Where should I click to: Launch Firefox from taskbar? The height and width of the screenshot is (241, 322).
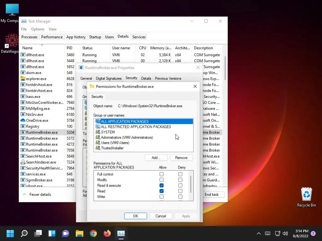(x=107, y=233)
